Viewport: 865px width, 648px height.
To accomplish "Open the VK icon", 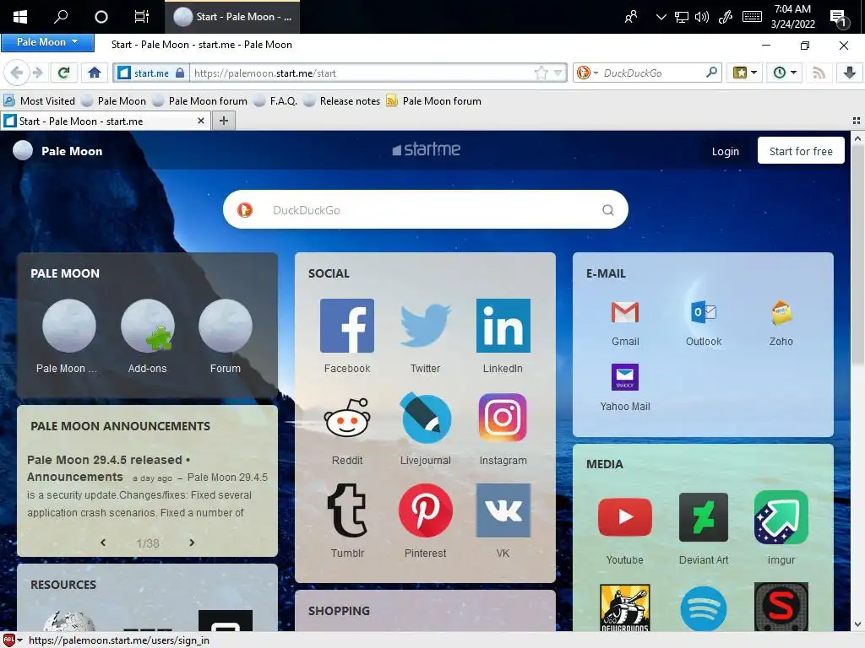I will click(503, 510).
